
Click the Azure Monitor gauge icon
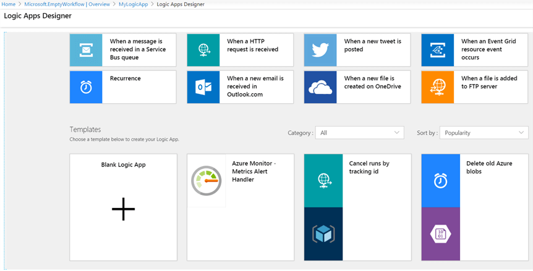click(x=207, y=181)
